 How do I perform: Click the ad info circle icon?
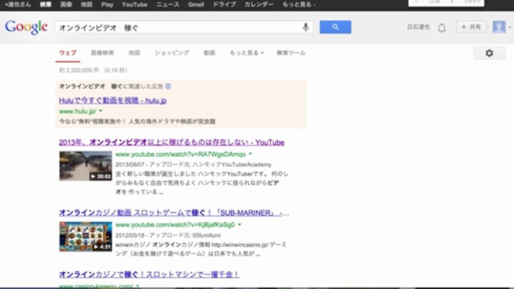click(168, 86)
